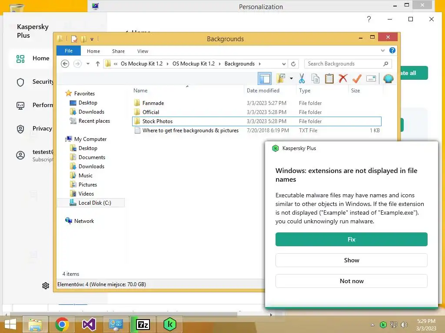Sort by Date modified column header

[263, 91]
